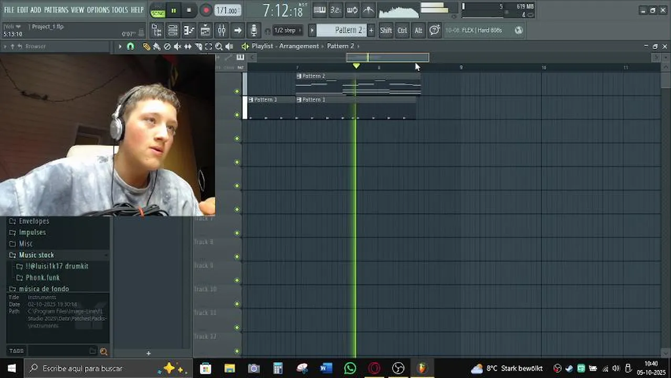The image size is (671, 378).
Task: Select the Slice tool
Action: coord(198,46)
